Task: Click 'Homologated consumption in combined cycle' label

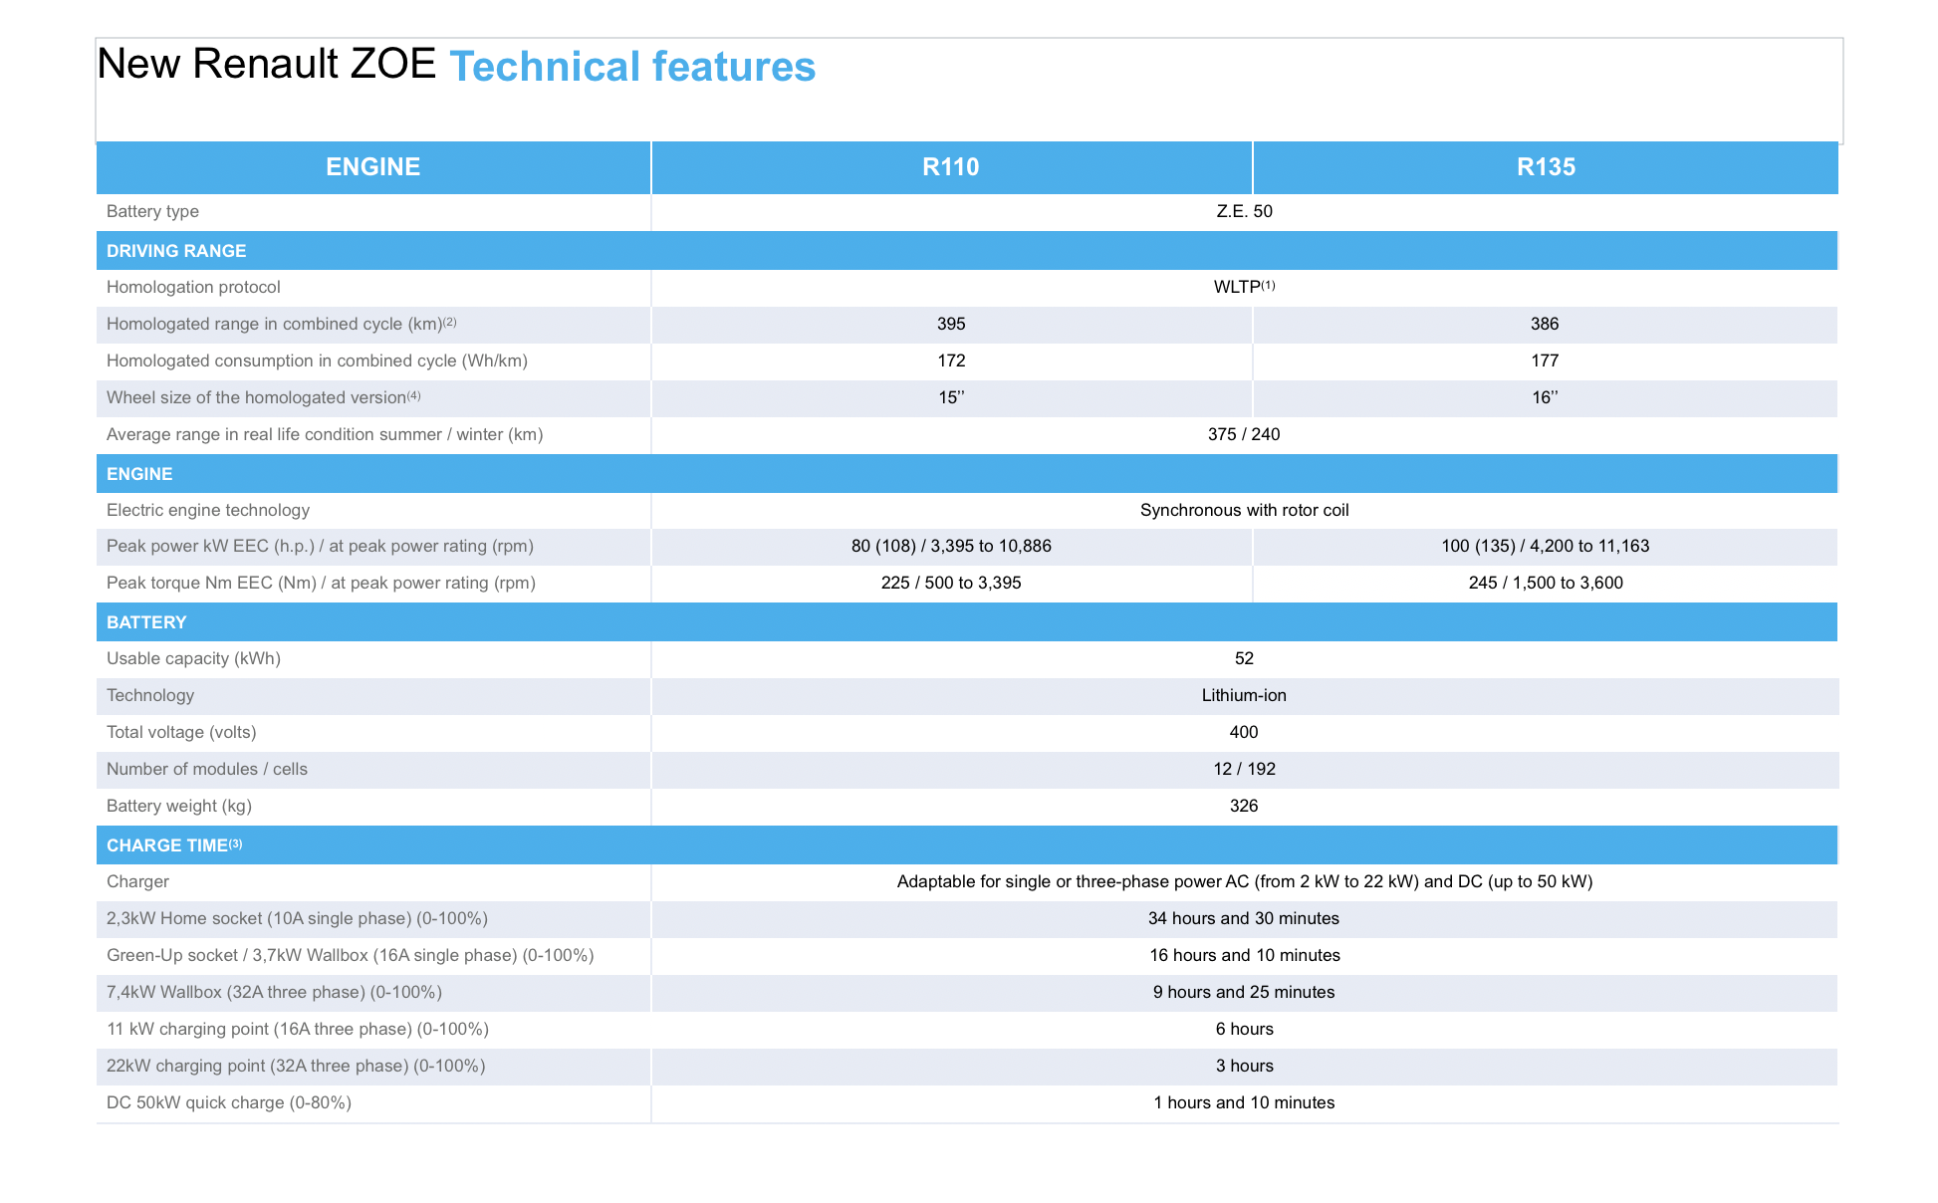Action: 317,361
